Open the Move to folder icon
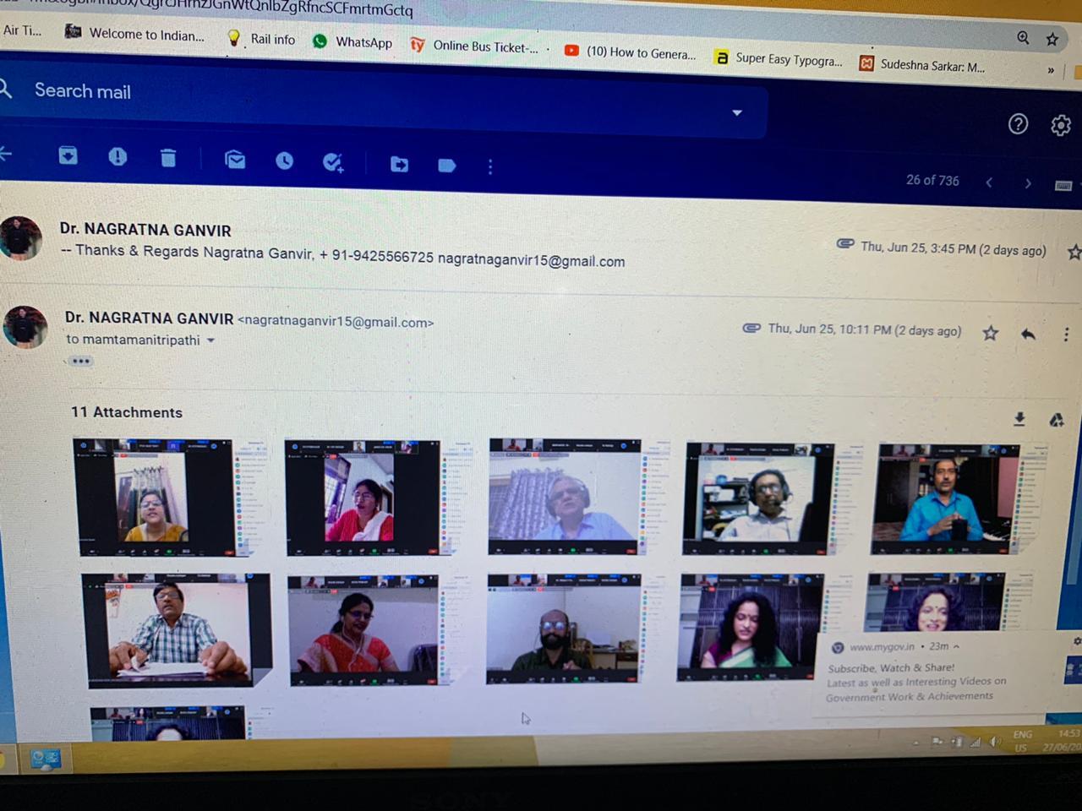1082x811 pixels. point(399,164)
